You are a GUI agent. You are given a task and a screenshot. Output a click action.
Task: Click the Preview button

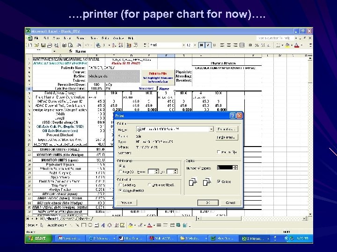click(x=126, y=203)
